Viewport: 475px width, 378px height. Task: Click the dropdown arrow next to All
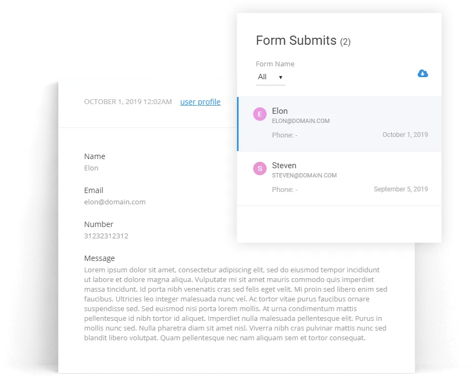[281, 78]
